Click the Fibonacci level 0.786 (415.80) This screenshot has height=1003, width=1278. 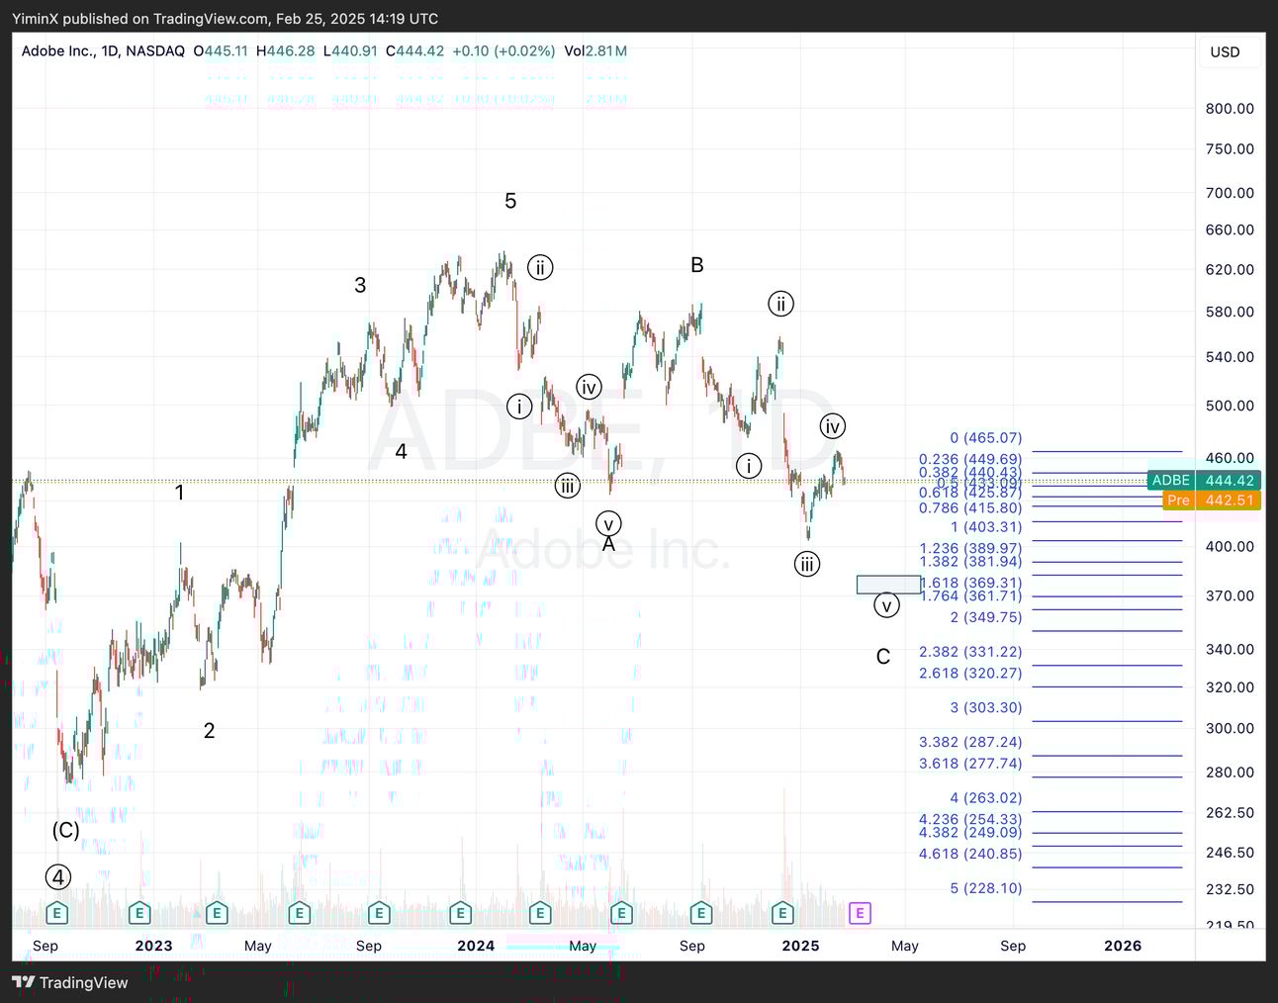pos(970,507)
